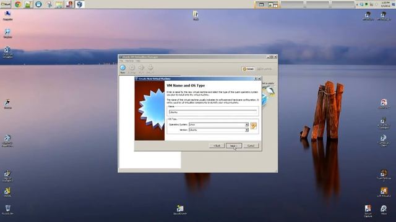The width and height of the screenshot is (396, 222).
Task: Click Next in the Create New Virtual Machine wizard
Action: click(234, 146)
